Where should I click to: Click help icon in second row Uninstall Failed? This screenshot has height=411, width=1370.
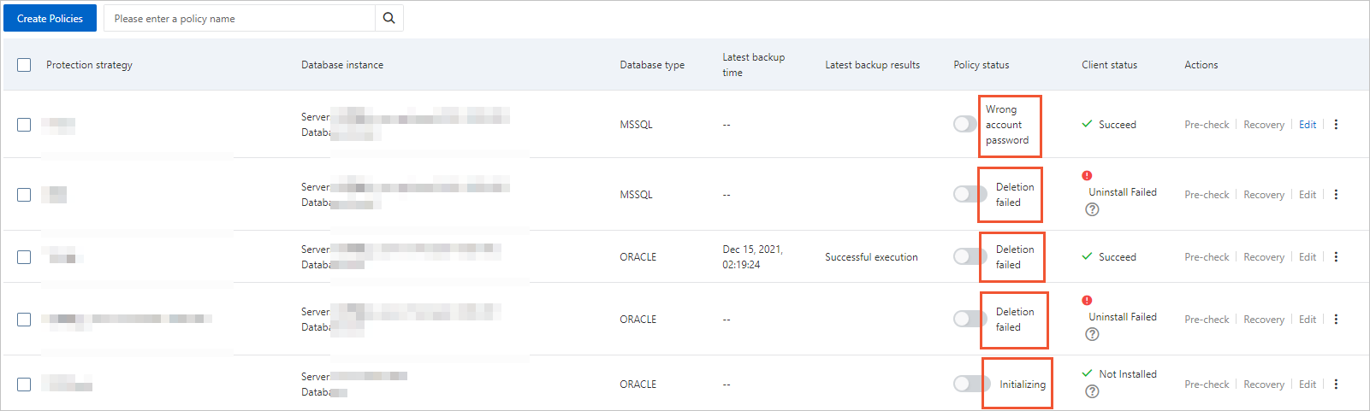[1092, 209]
